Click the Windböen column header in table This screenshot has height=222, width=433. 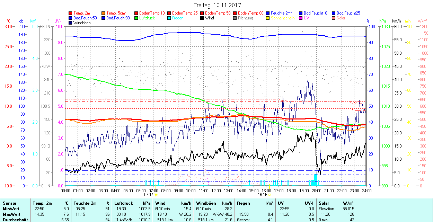[x=206, y=203]
